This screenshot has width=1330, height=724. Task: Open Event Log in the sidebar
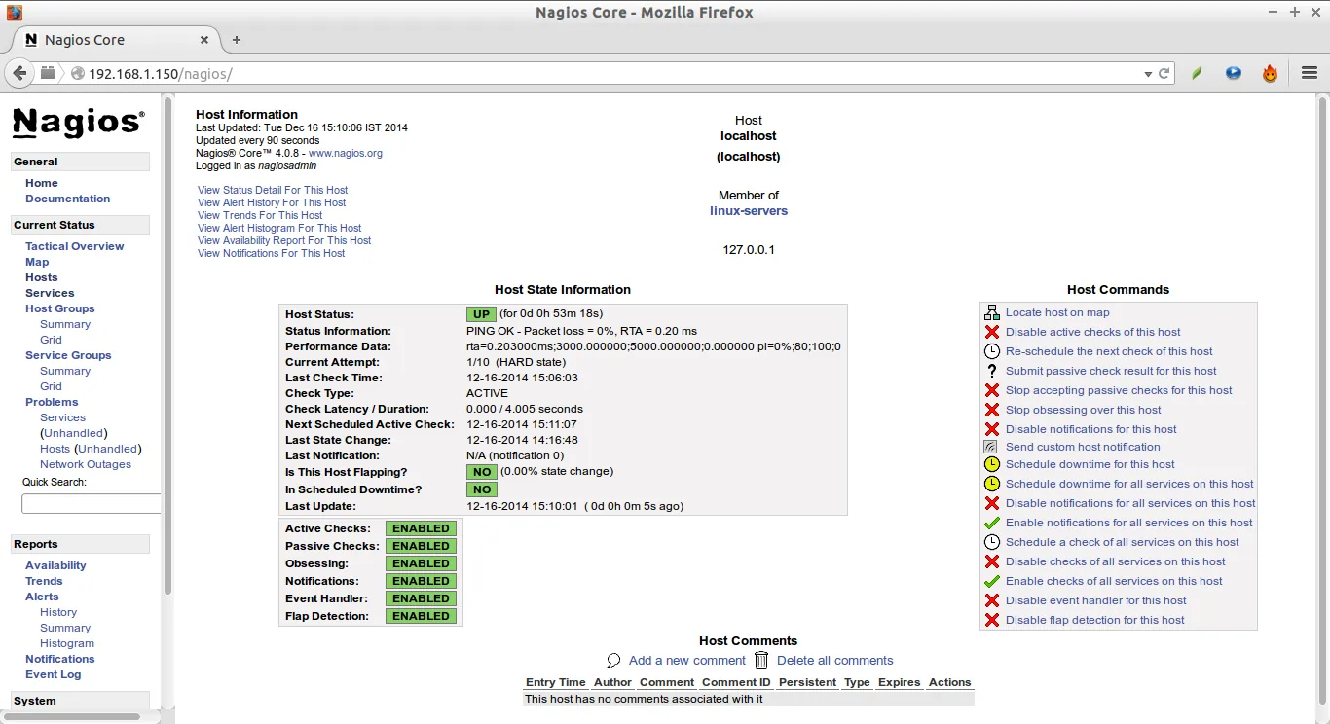(x=54, y=674)
